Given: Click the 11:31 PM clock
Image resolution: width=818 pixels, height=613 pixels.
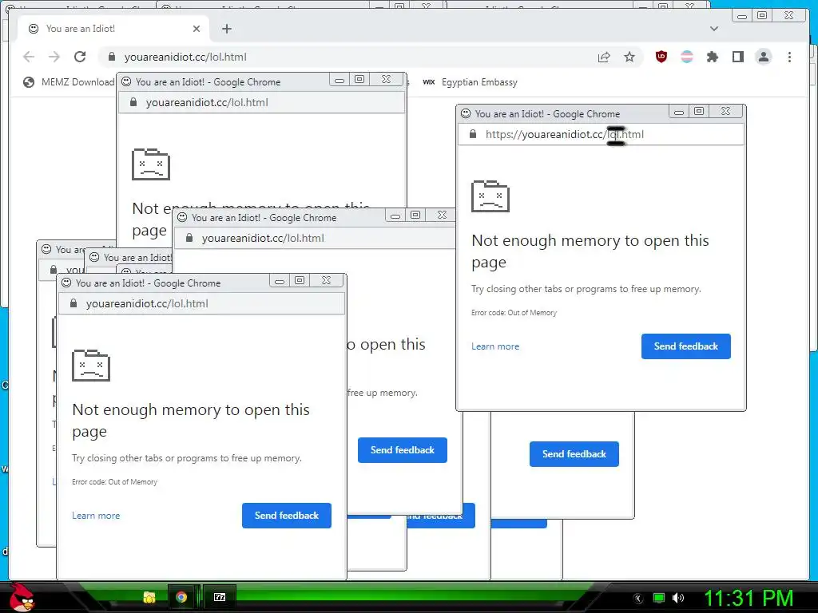Looking at the screenshot, I should coord(749,598).
